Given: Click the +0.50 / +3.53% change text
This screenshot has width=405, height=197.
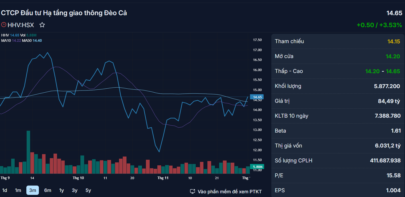Looking at the screenshot, I should (x=379, y=25).
